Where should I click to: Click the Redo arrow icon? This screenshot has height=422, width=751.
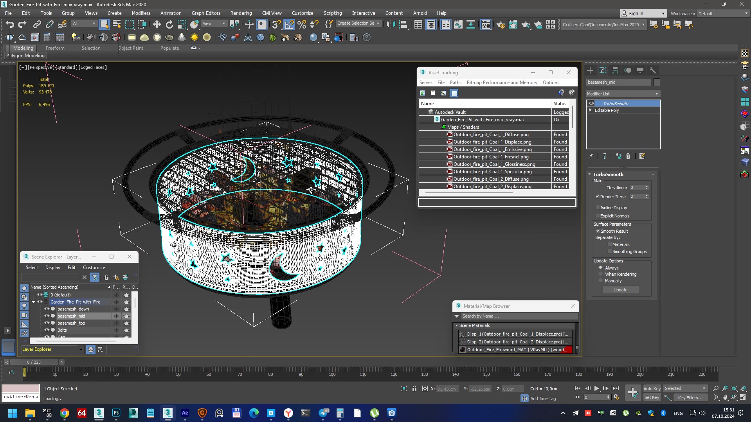tap(22, 24)
